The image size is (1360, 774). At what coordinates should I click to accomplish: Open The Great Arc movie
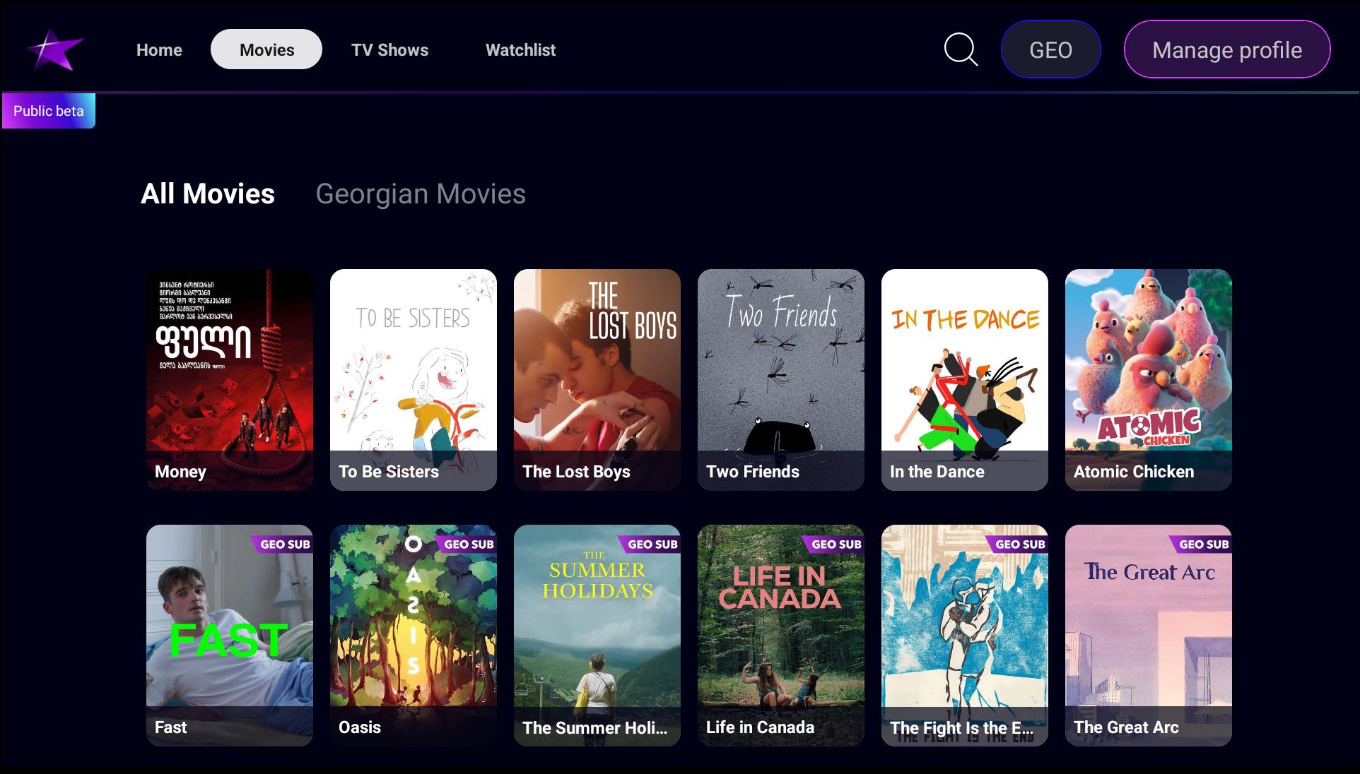pyautogui.click(x=1149, y=636)
